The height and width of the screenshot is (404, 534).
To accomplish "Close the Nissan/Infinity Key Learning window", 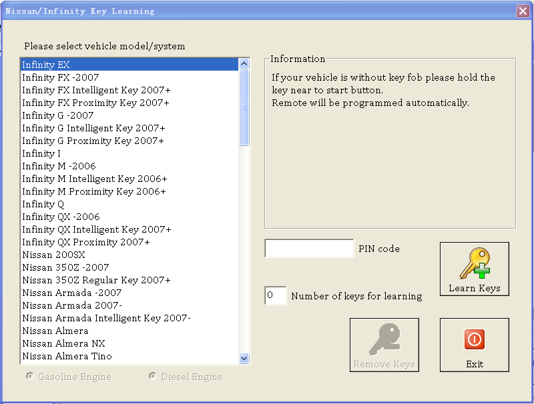I will coord(523,11).
